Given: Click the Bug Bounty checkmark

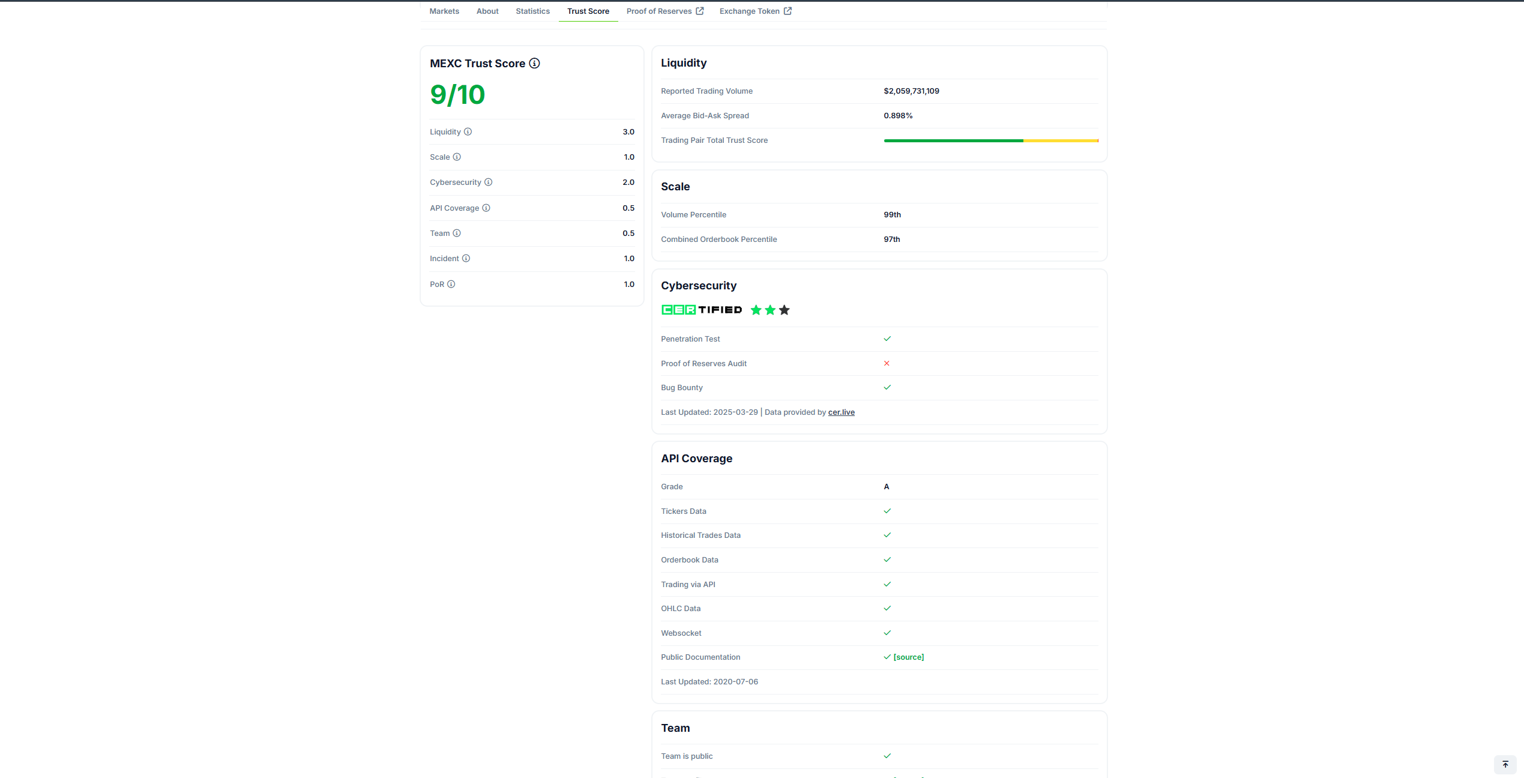Looking at the screenshot, I should (x=887, y=387).
